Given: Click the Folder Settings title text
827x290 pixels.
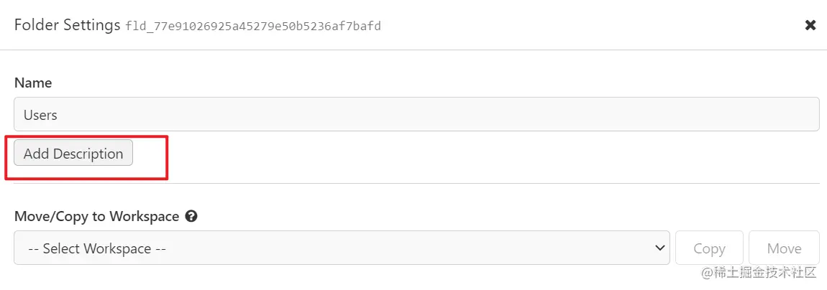Looking at the screenshot, I should point(67,24).
